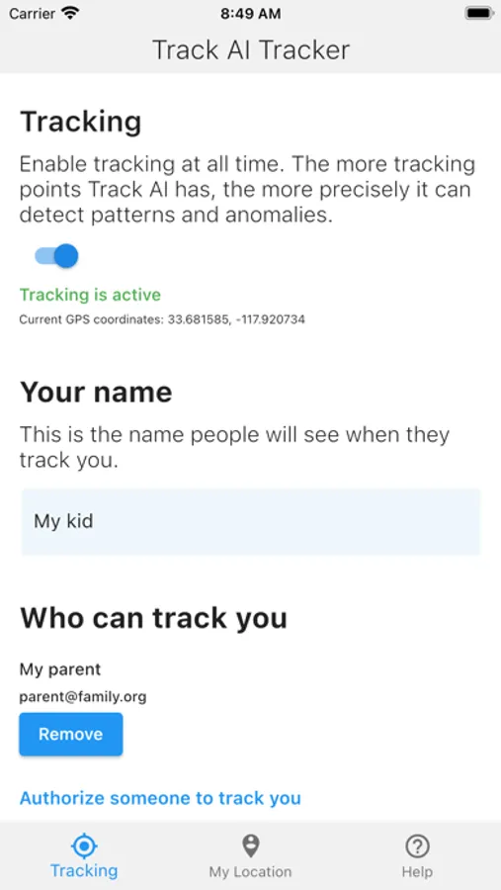The image size is (501, 890).
Task: Remove My parent from trackers
Action: [x=71, y=734]
